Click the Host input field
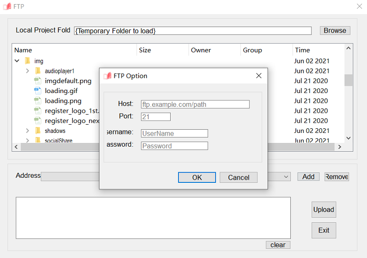Image resolution: width=367 pixels, height=258 pixels. pos(195,104)
